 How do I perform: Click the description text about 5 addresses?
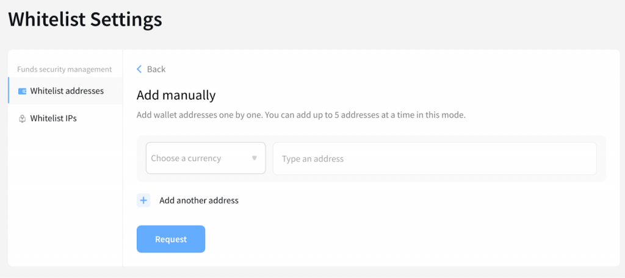point(302,115)
